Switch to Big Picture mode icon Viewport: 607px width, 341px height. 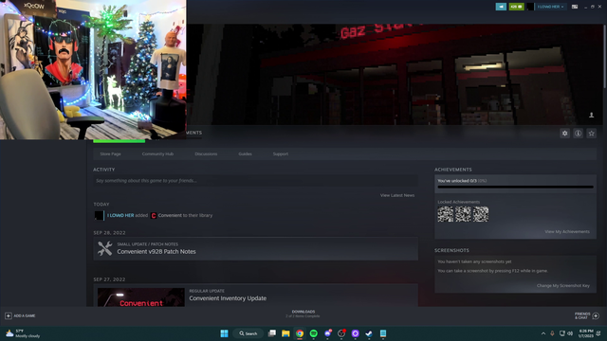[x=575, y=7]
